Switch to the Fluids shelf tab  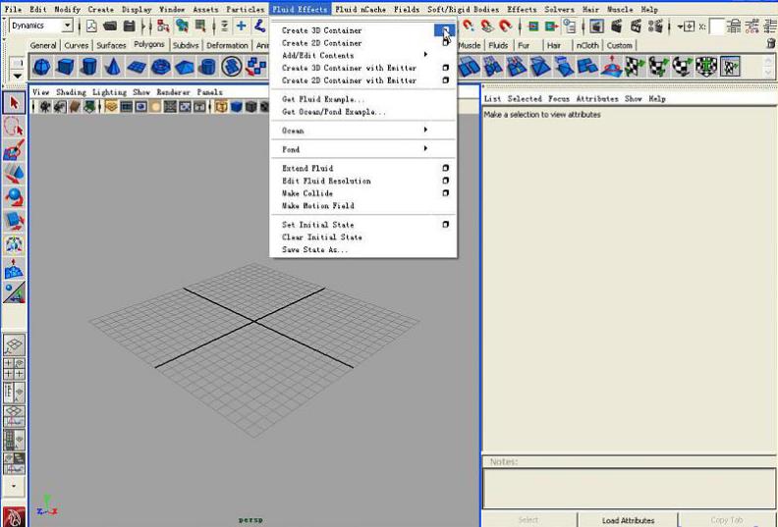[x=498, y=45]
